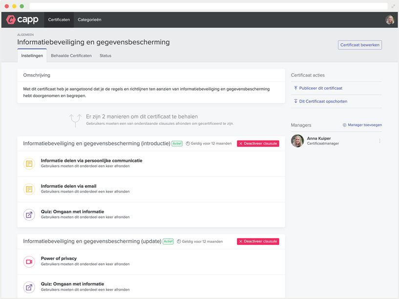Click the external link quiz icon in introductie

(29, 215)
